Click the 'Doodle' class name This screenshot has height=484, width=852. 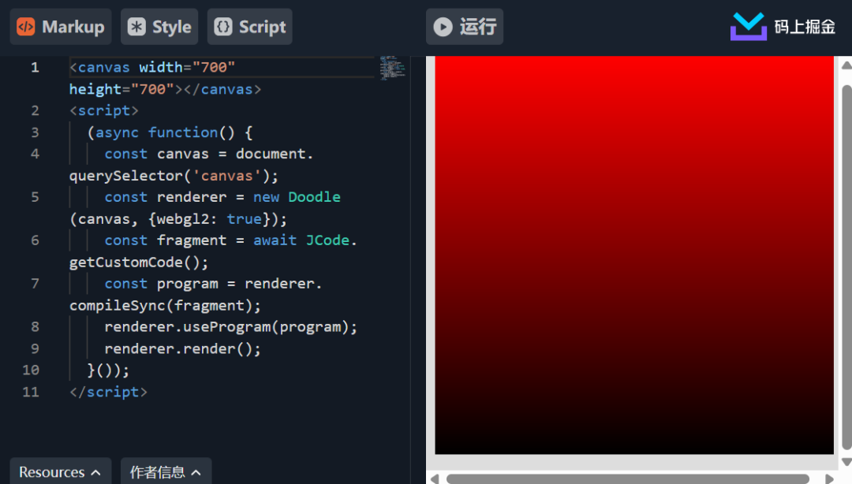(x=314, y=197)
